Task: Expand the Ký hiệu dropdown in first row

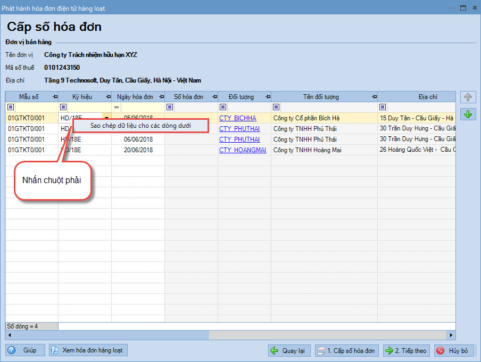Action: point(107,118)
